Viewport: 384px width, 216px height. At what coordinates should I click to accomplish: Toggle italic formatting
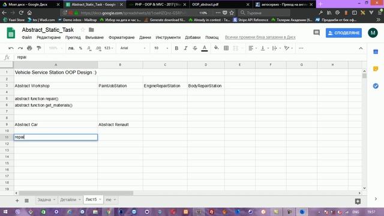[185, 48]
